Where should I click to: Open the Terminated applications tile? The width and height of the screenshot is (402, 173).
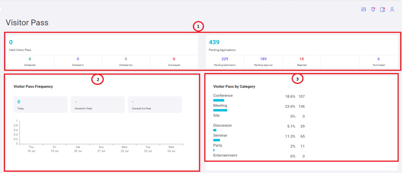tap(379, 62)
